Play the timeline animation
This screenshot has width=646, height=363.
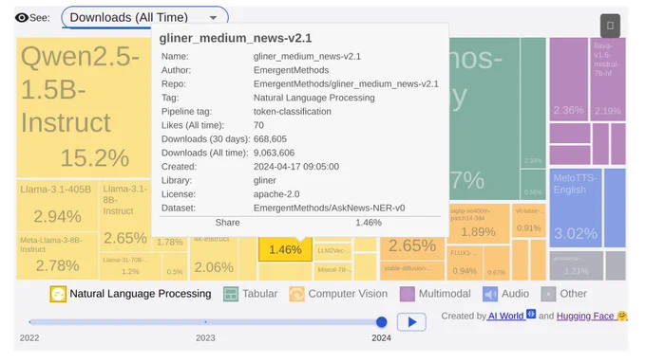(x=411, y=322)
